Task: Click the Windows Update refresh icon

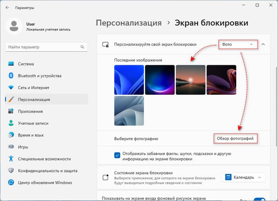Action: 11,182
